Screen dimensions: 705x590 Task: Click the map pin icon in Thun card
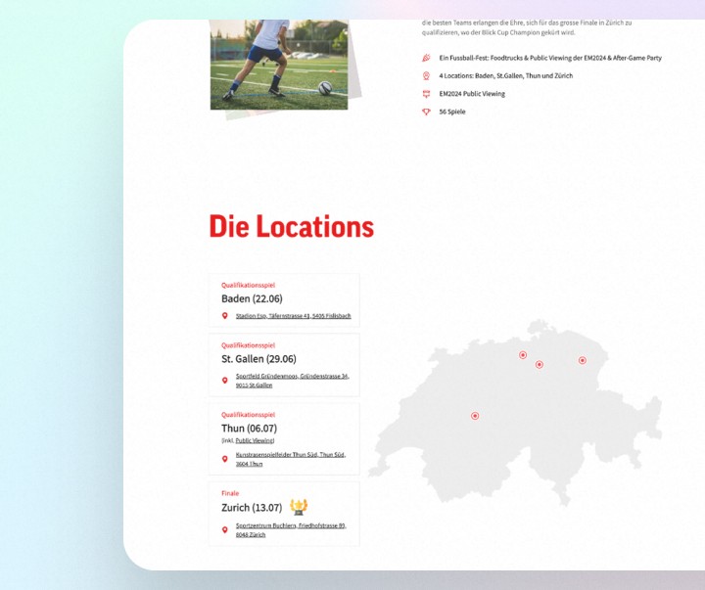225,459
